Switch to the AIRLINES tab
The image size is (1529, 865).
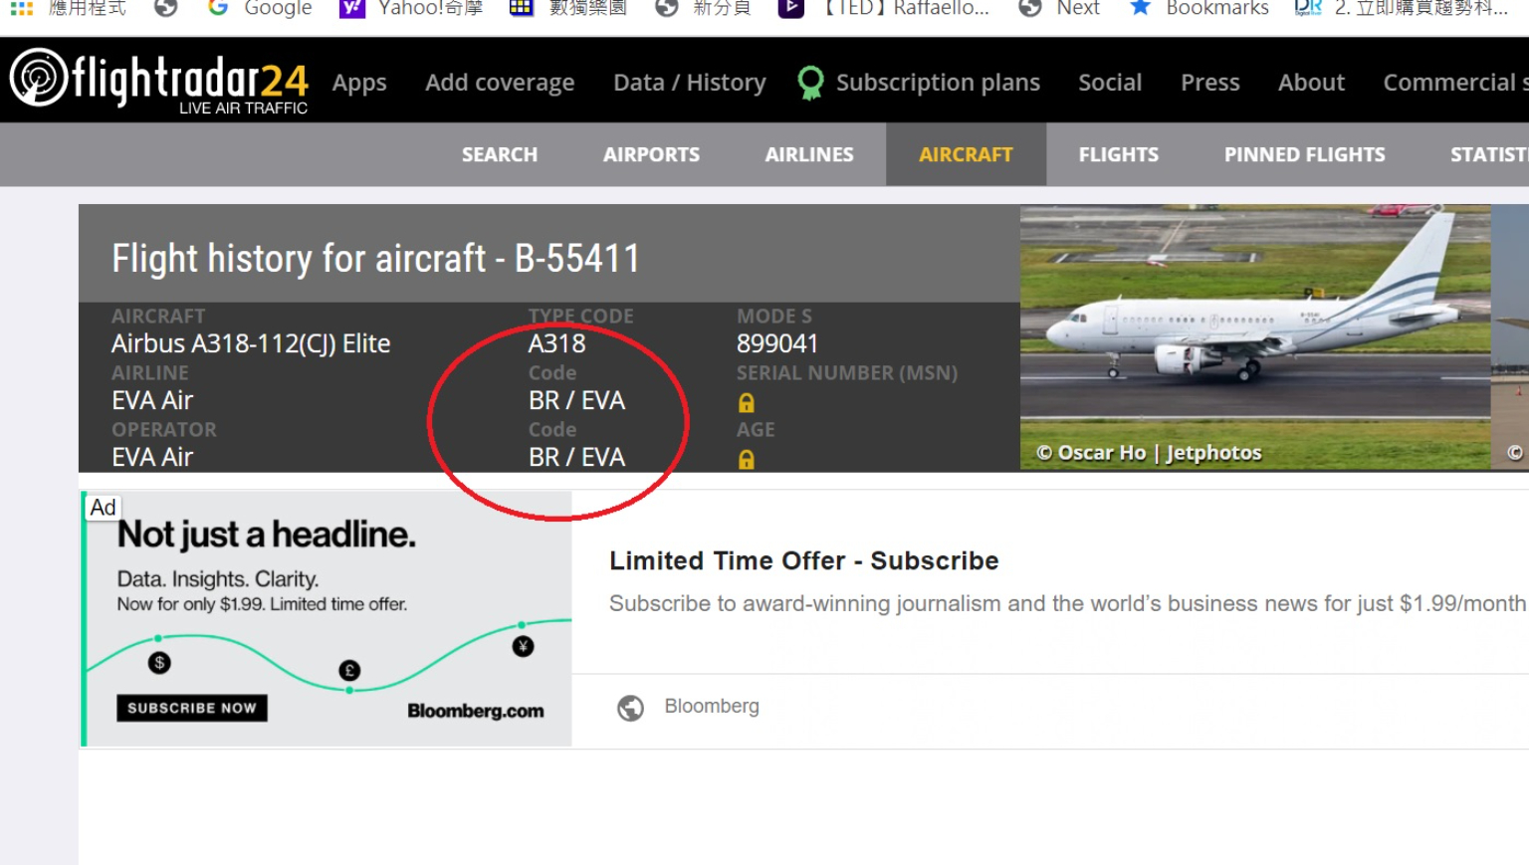tap(809, 154)
